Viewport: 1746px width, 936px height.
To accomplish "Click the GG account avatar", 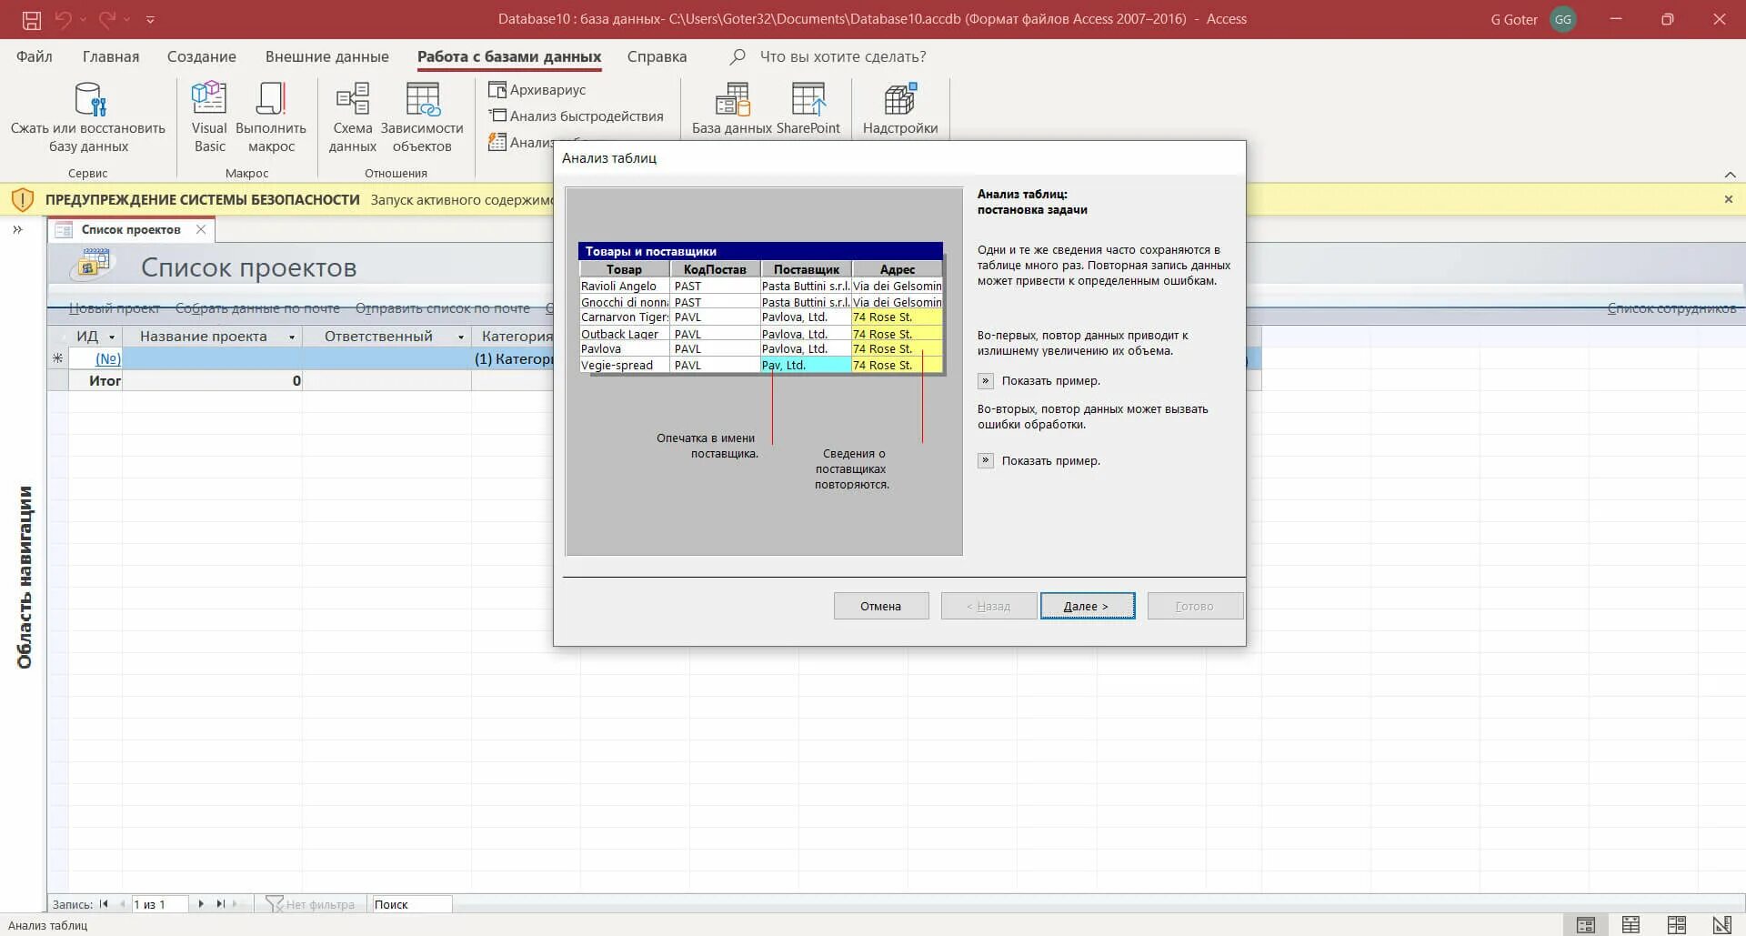I will pos(1563,19).
